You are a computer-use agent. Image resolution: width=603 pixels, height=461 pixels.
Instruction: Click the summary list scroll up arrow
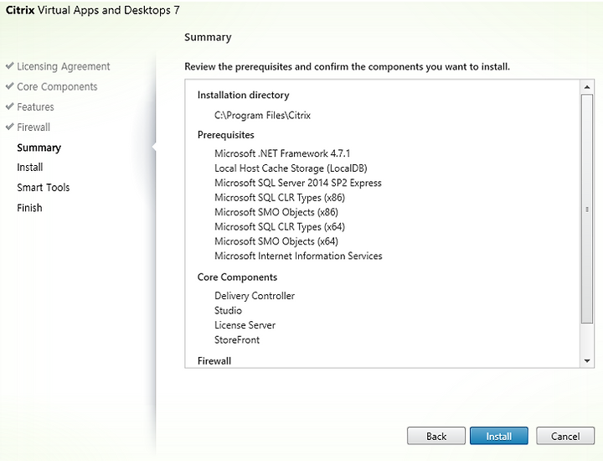(x=587, y=87)
